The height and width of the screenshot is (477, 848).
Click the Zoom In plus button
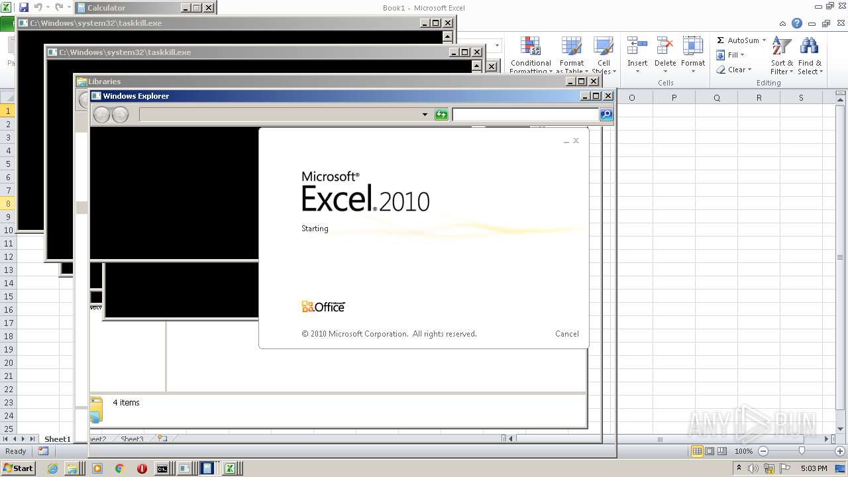[839, 451]
